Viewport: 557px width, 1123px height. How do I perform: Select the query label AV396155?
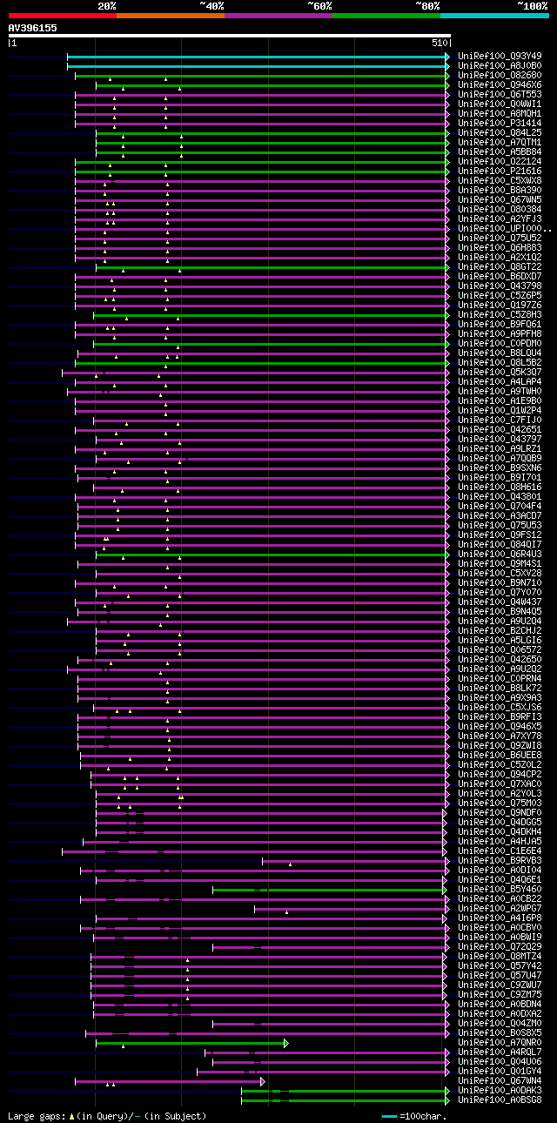coord(33,28)
